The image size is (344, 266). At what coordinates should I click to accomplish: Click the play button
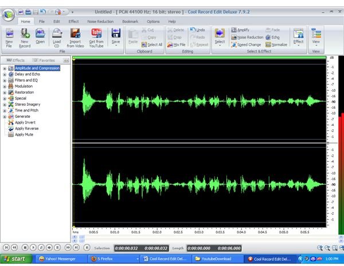33,248
